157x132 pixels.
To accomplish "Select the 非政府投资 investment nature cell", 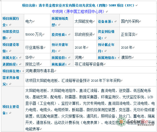I will (x=84, y=34).
